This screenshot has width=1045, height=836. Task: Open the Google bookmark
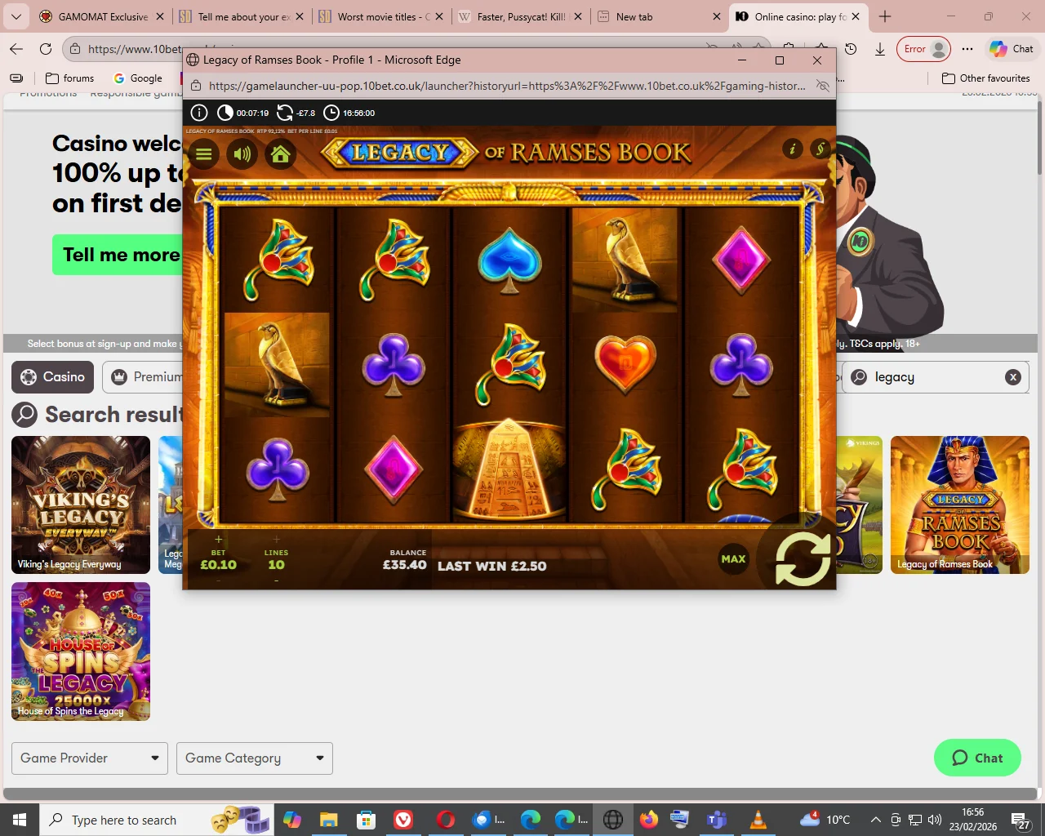click(138, 78)
